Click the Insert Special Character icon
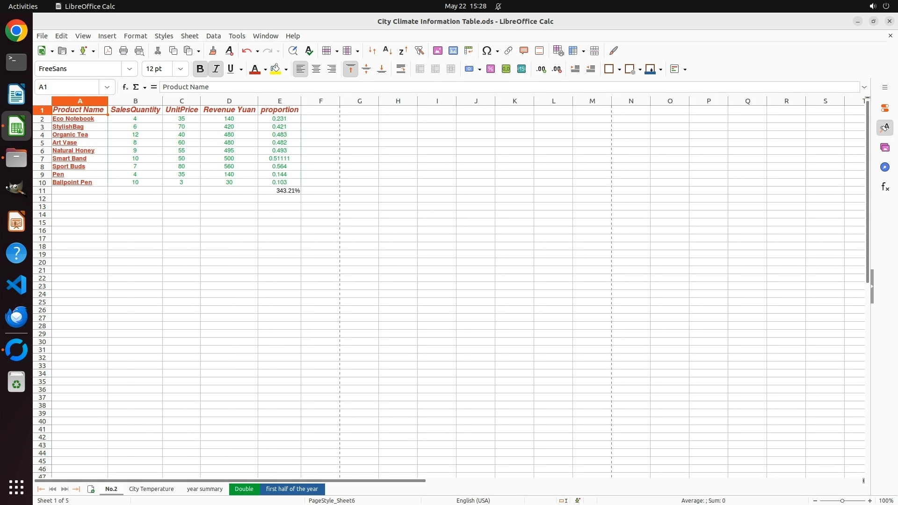The image size is (898, 505). pyautogui.click(x=486, y=50)
